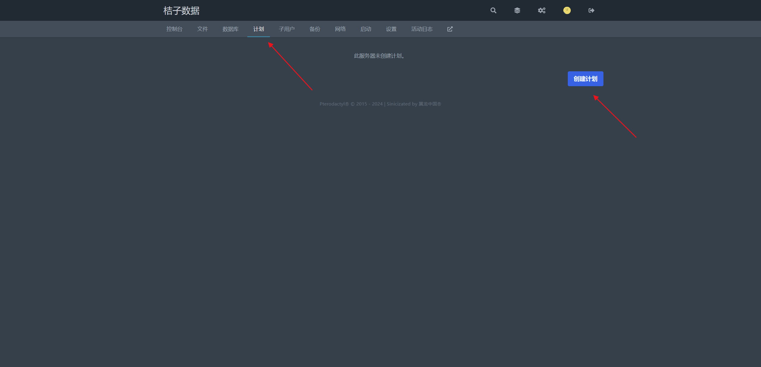Select the 计划 tab

[259, 29]
